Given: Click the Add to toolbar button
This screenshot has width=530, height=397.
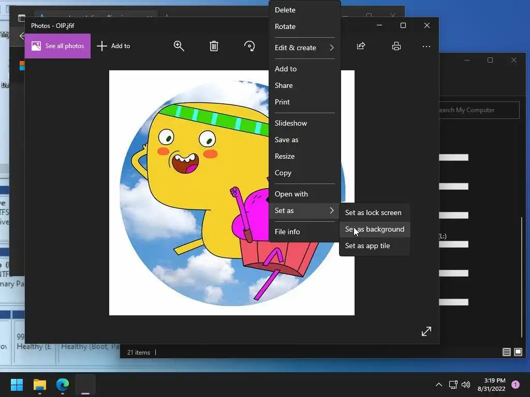Looking at the screenshot, I should [113, 46].
